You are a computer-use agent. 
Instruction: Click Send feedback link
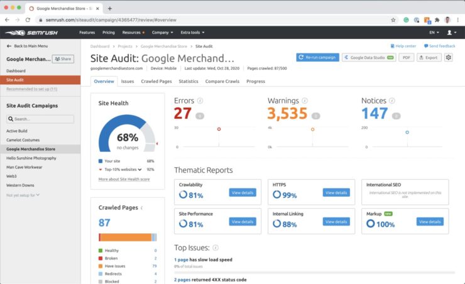click(x=439, y=46)
